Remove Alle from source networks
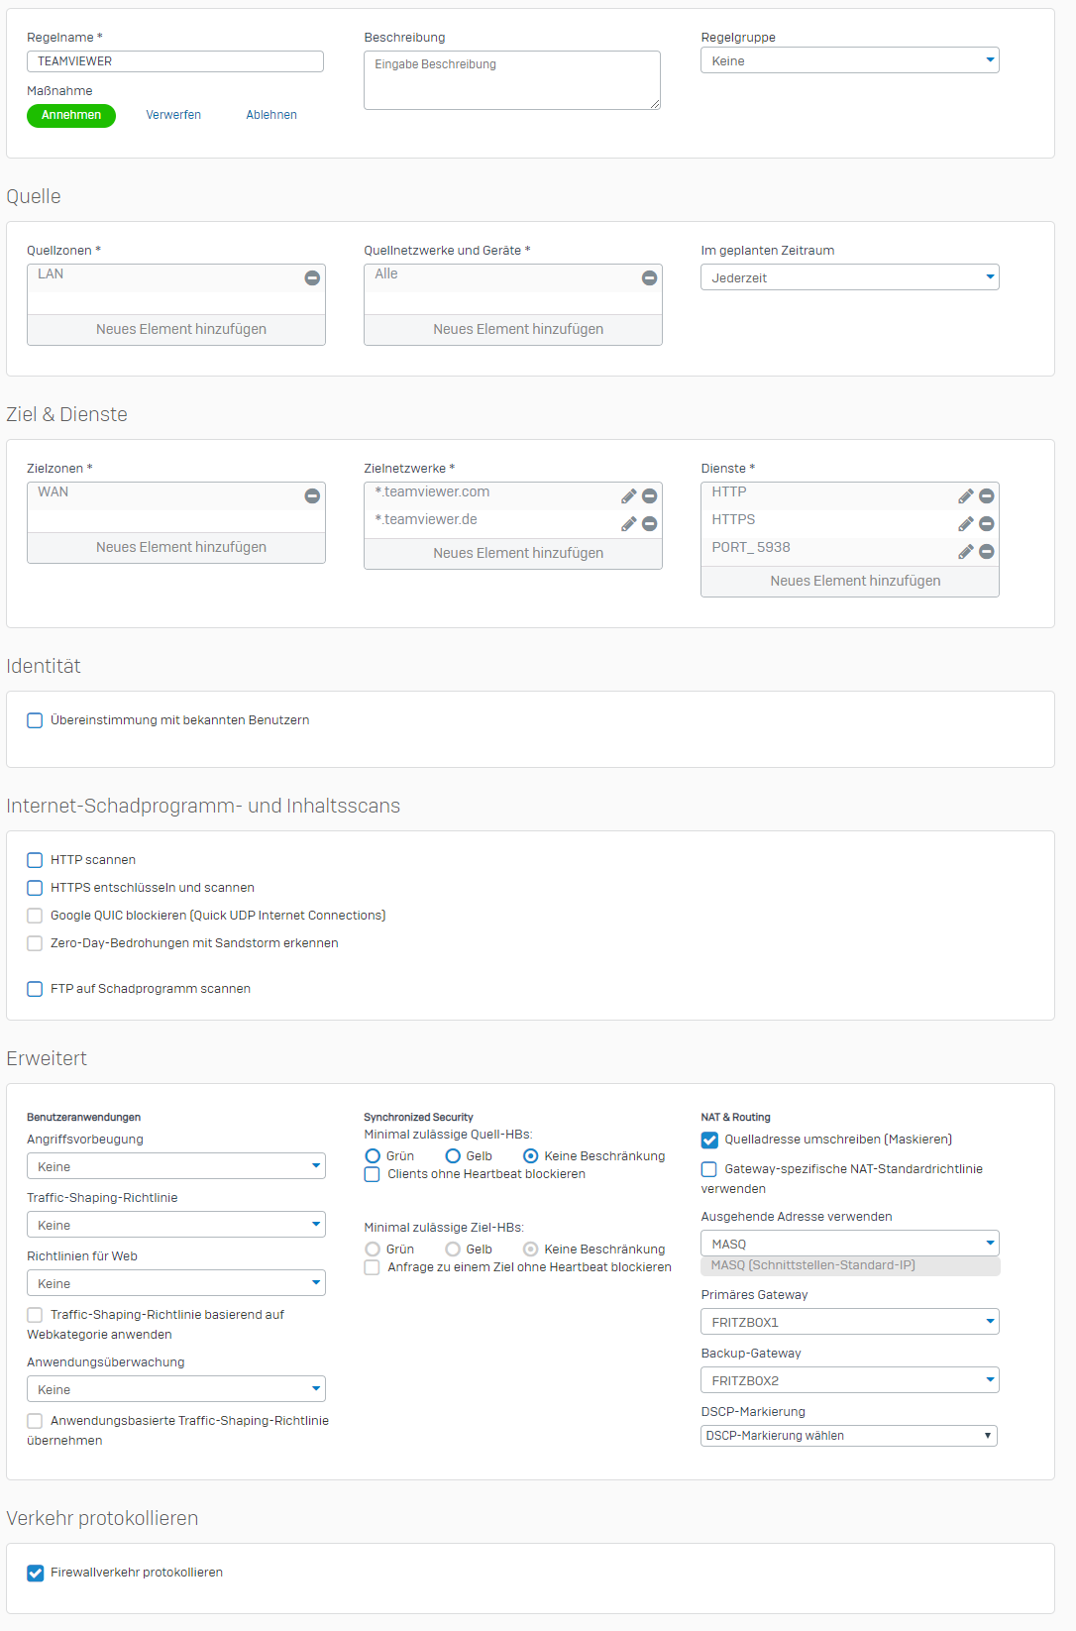Viewport: 1076px width, 1631px height. (x=650, y=278)
